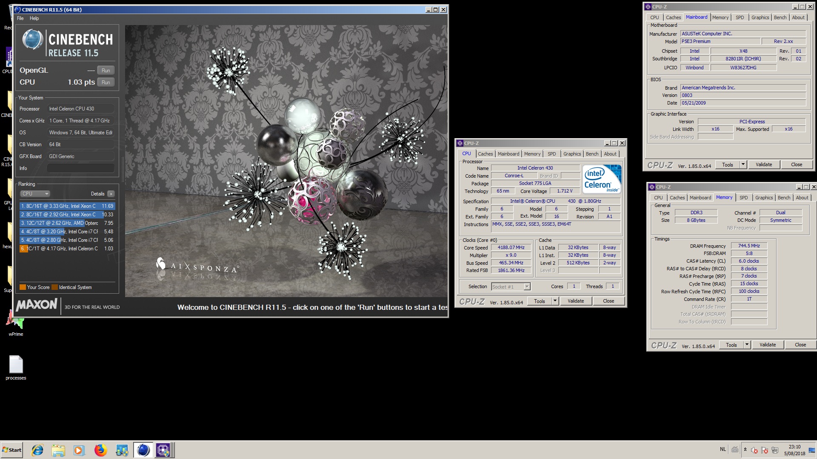Switch to CPU-Z via taskbar icon

(163, 450)
